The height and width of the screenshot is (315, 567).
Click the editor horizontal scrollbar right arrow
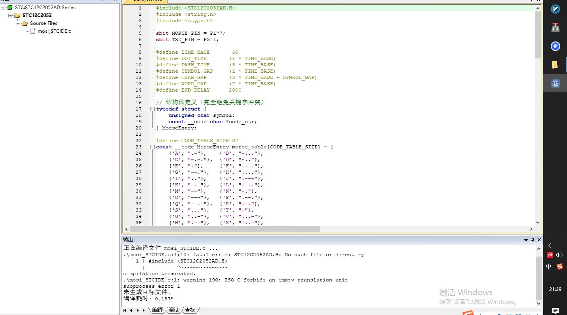tap(531, 229)
